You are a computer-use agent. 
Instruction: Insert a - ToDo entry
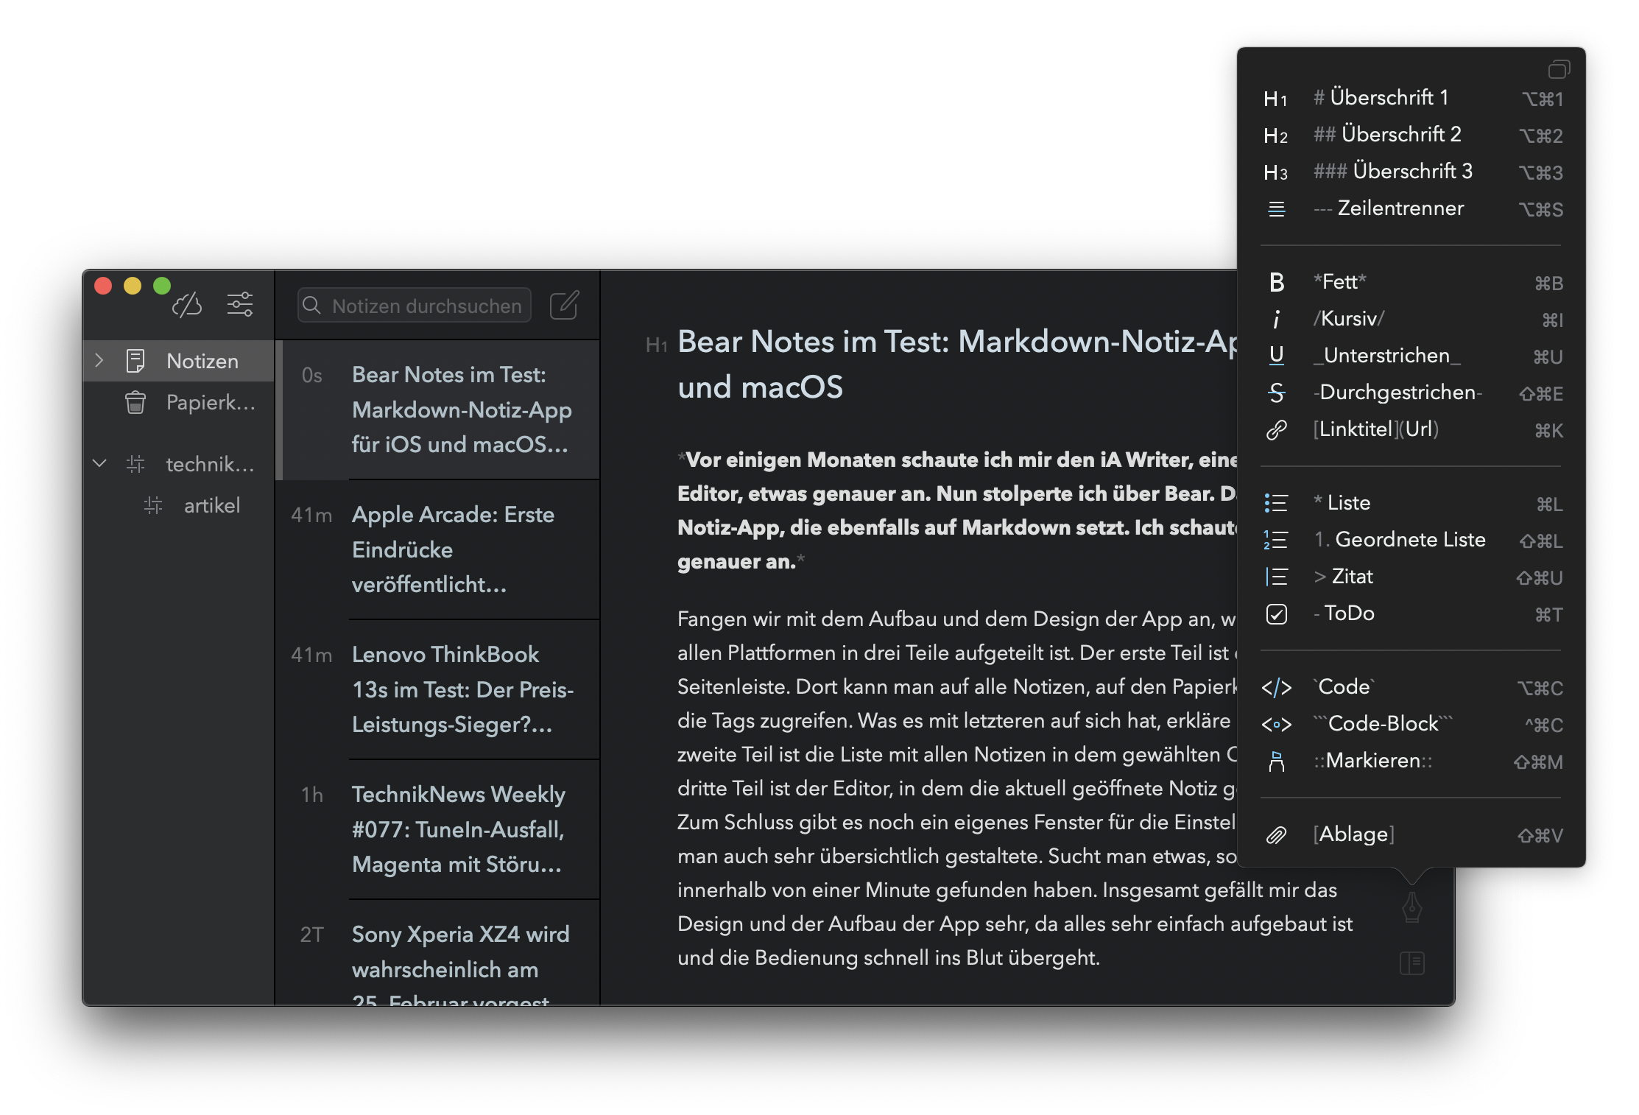1411,613
